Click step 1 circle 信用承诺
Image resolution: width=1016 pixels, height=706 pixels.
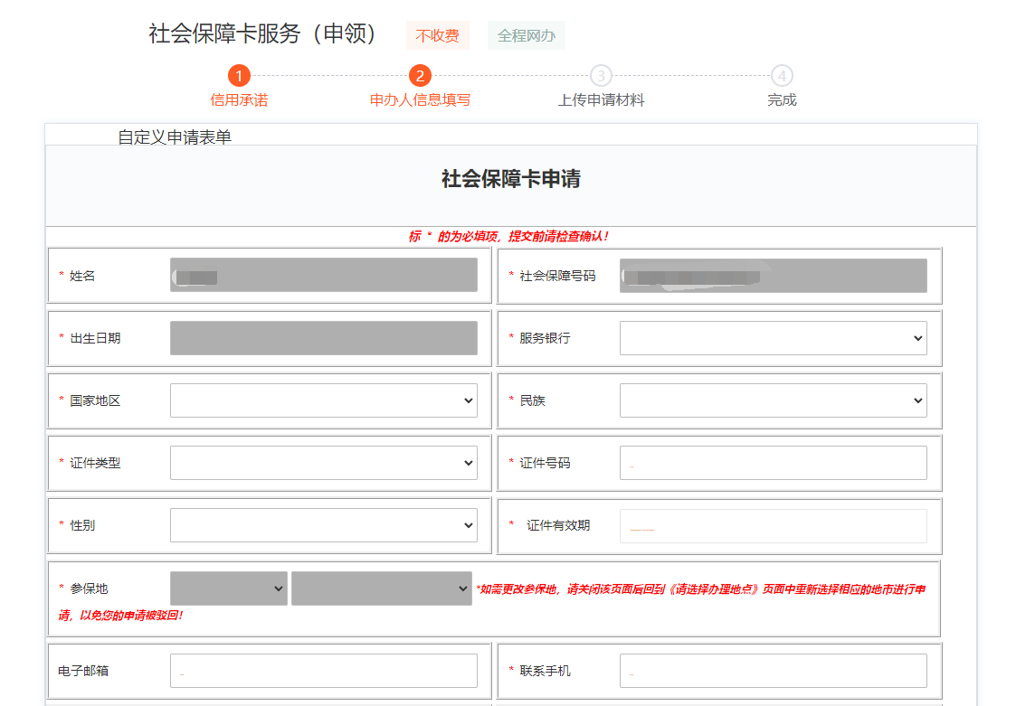[x=239, y=76]
